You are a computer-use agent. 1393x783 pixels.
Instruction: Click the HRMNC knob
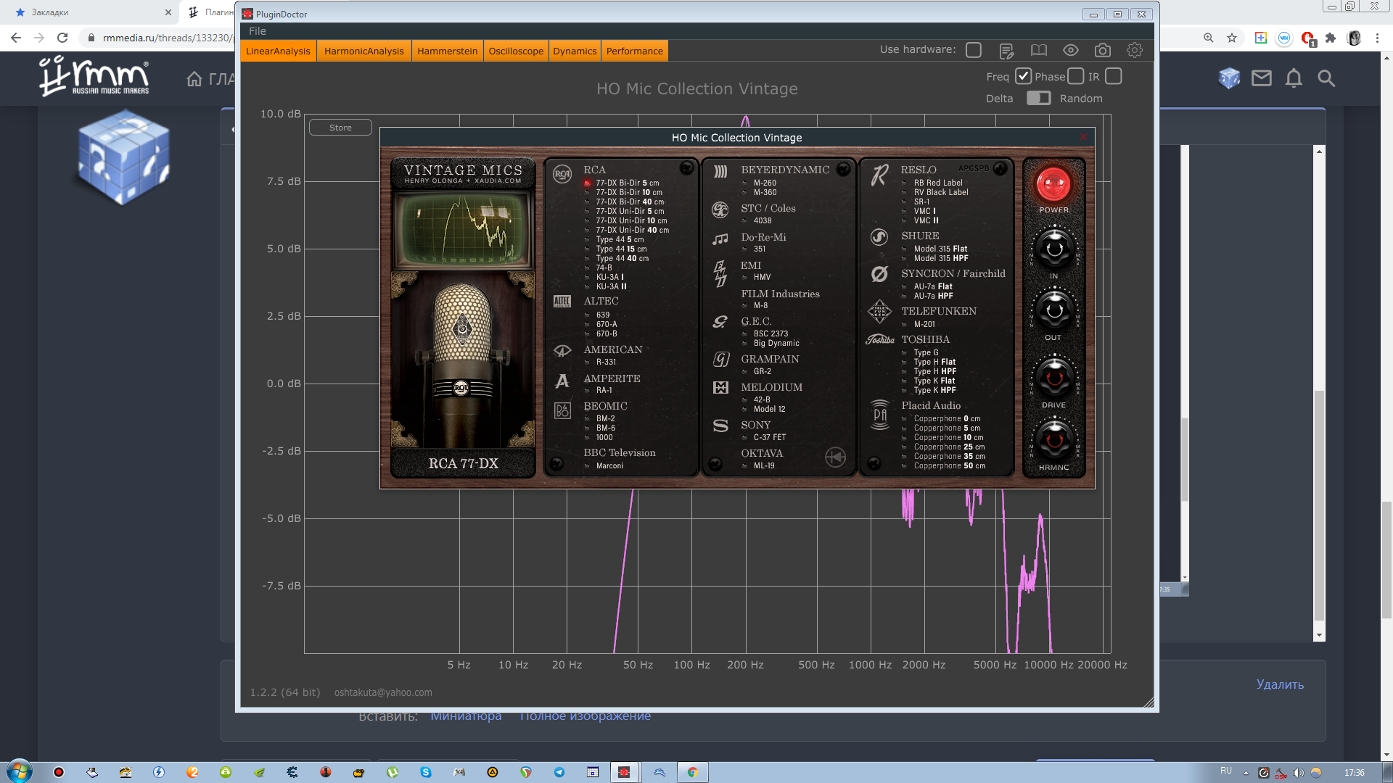[x=1054, y=439]
